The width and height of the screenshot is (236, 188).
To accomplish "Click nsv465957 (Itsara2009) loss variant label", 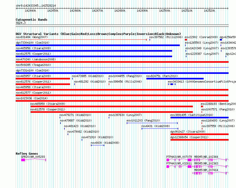I will click(33, 76).
